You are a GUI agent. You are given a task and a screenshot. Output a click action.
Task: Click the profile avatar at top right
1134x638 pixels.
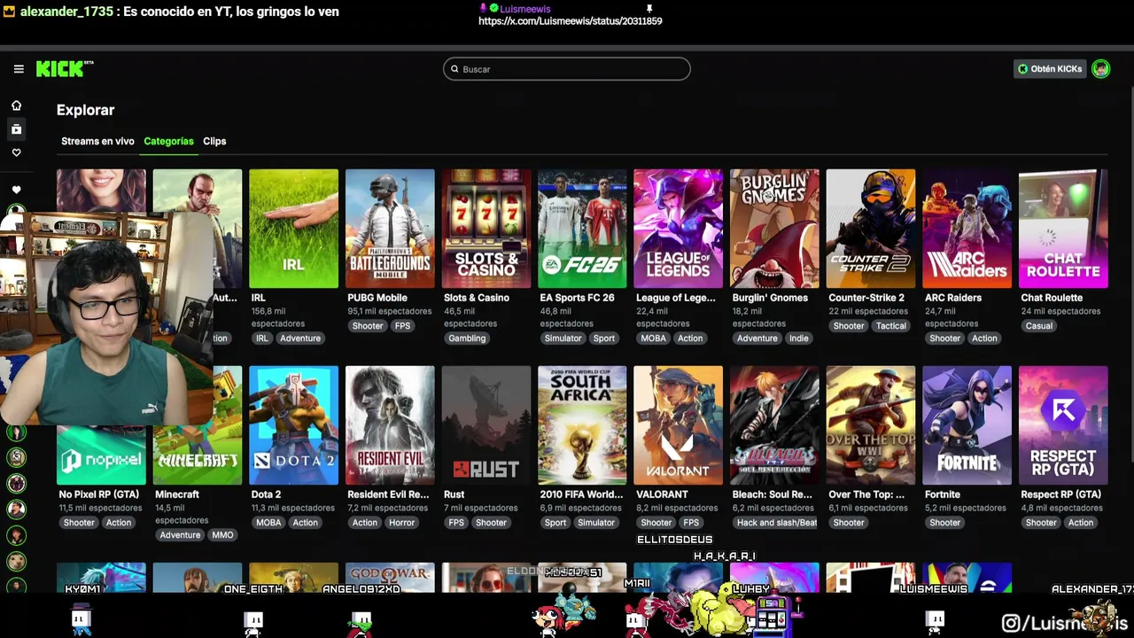pos(1100,69)
